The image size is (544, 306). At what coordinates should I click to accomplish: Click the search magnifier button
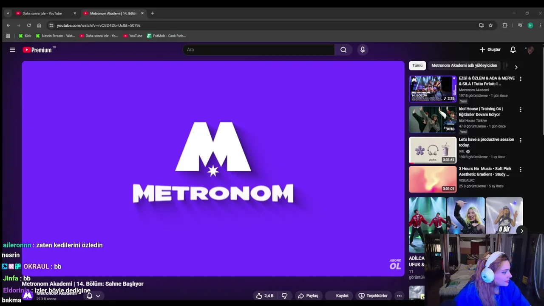(x=343, y=50)
